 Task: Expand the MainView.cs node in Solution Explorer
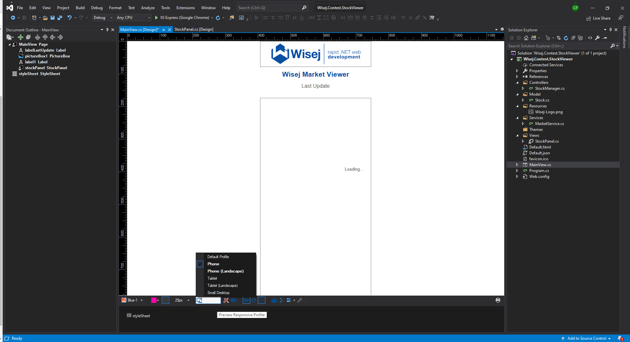(x=517, y=165)
